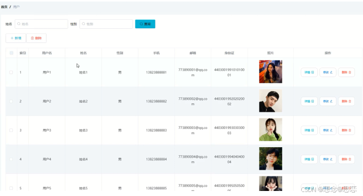Viewport: 363px width, 196px height.
Task: Click 删除 delete button for 用户2
Action: click(346, 101)
